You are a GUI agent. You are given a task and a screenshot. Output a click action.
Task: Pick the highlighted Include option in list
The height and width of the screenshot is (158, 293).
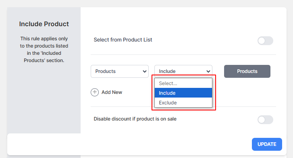pos(183,93)
